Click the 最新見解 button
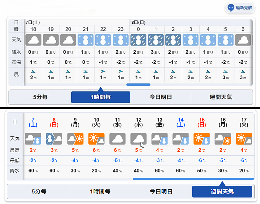Screen dimensions: 260x204 [240, 8]
